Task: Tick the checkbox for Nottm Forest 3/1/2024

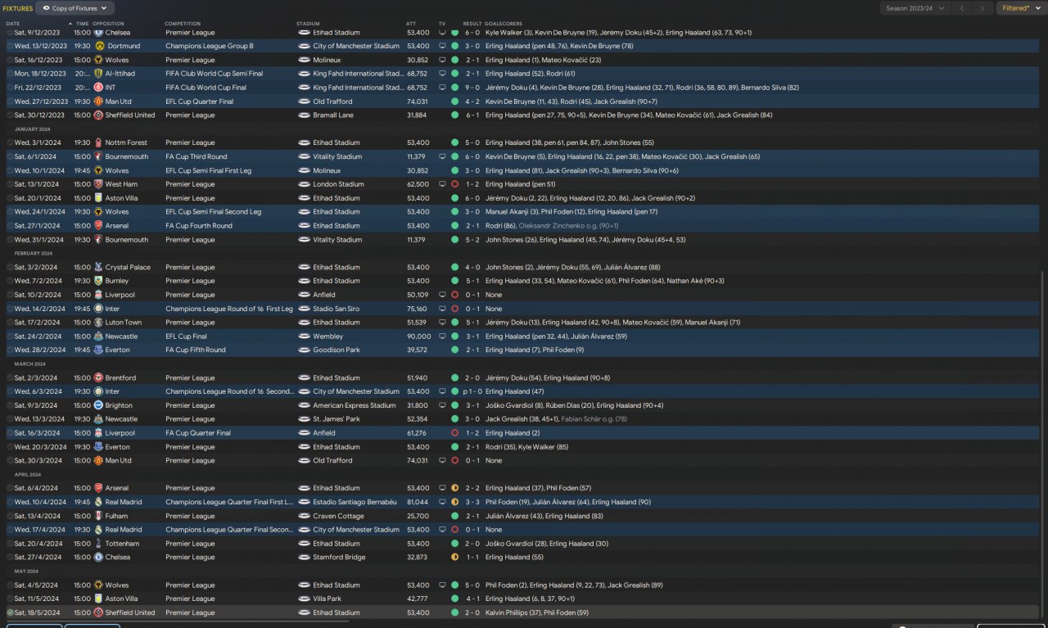Action: tap(10, 142)
